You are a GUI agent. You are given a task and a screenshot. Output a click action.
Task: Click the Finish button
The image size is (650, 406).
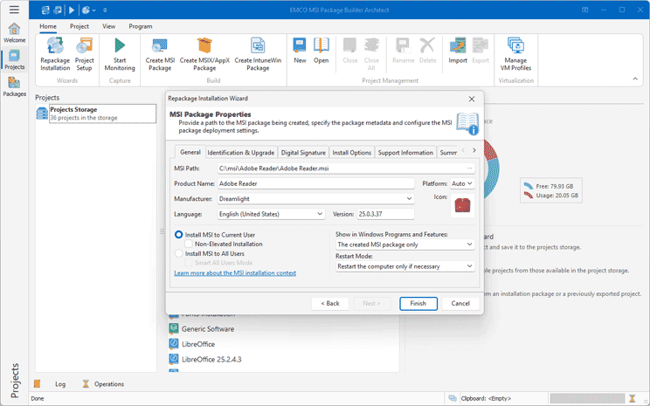tap(418, 303)
